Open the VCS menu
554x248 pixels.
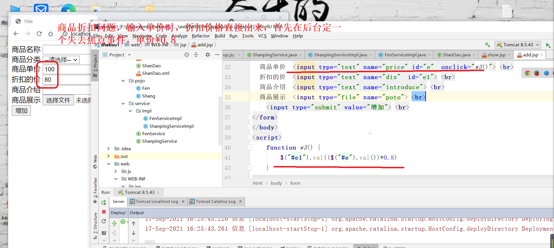(x=262, y=36)
